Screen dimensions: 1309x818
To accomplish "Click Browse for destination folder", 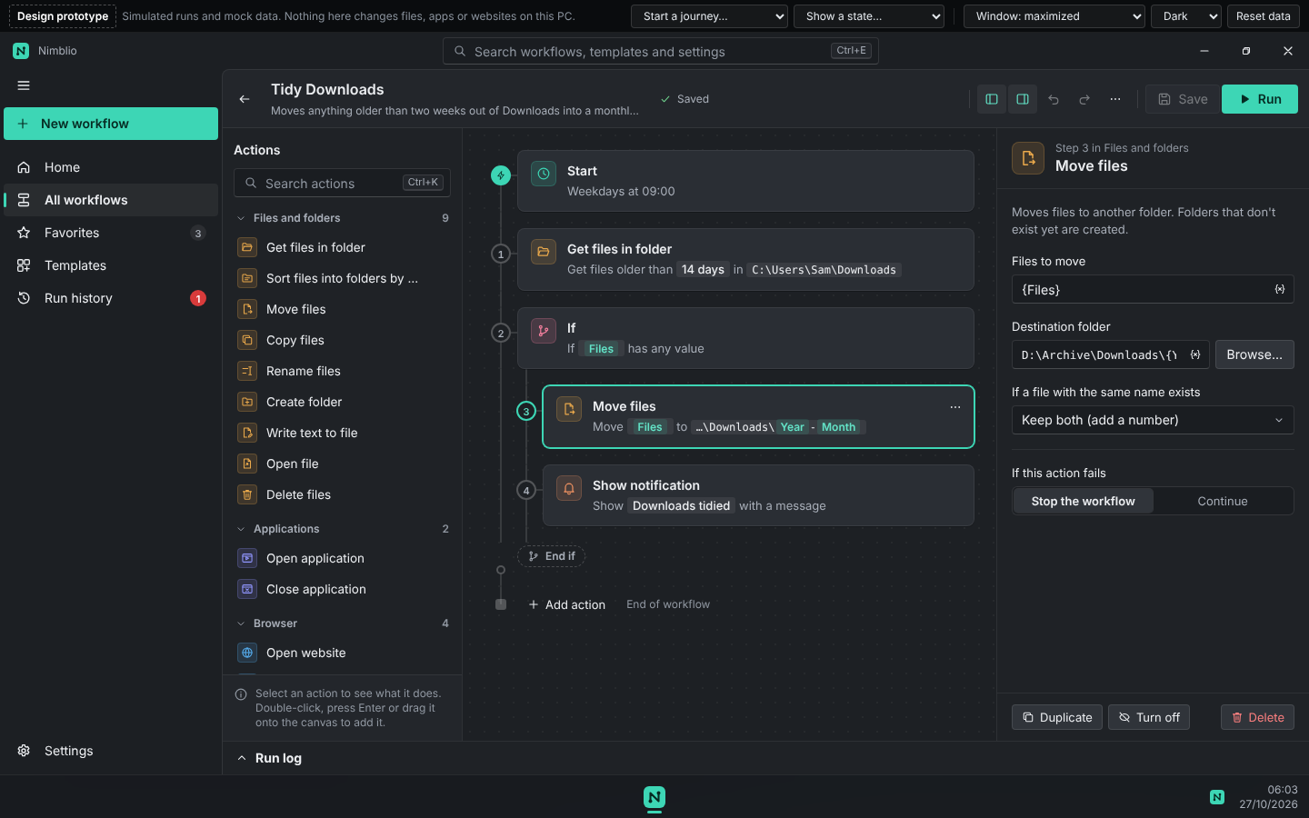I will [x=1254, y=354].
